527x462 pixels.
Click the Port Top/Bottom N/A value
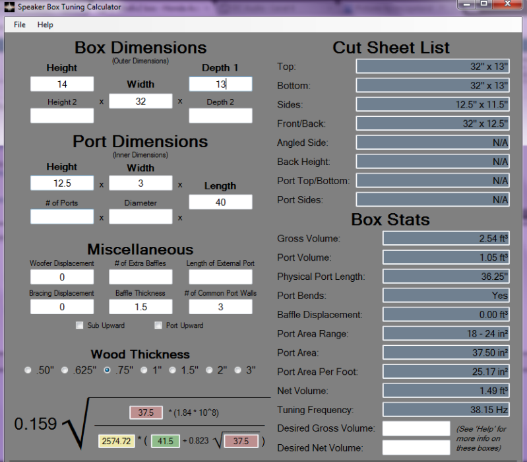coord(433,181)
